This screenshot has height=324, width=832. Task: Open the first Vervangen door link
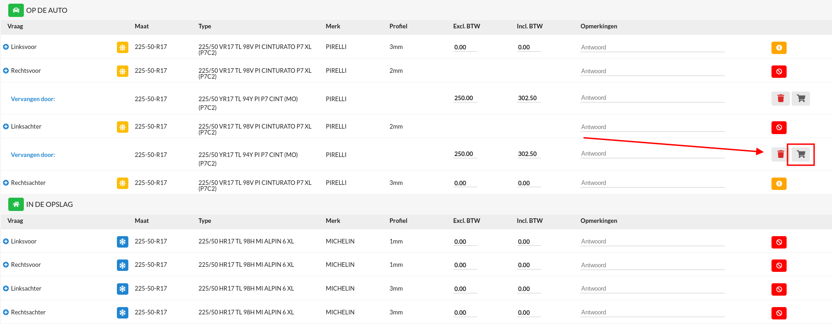(x=33, y=99)
